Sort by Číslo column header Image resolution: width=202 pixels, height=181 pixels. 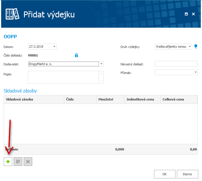(80, 99)
